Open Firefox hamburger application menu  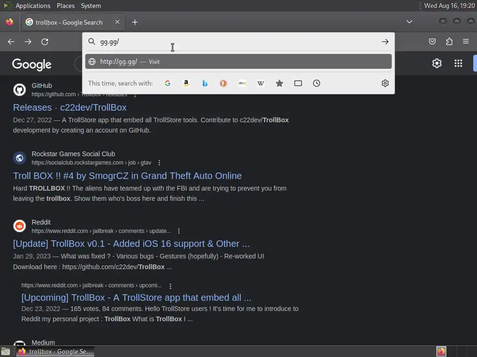click(x=466, y=41)
